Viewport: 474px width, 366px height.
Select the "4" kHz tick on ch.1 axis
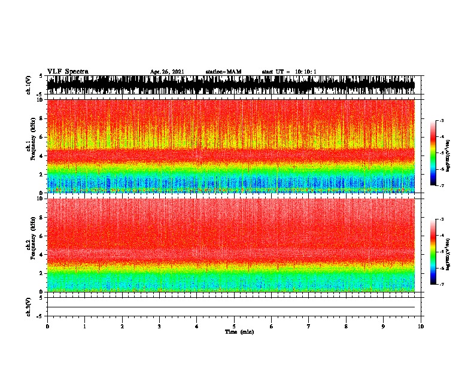(x=42, y=156)
